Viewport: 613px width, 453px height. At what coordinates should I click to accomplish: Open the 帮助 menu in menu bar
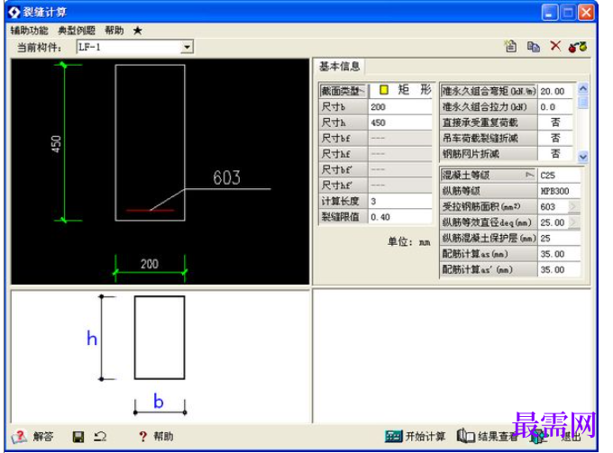click(114, 31)
